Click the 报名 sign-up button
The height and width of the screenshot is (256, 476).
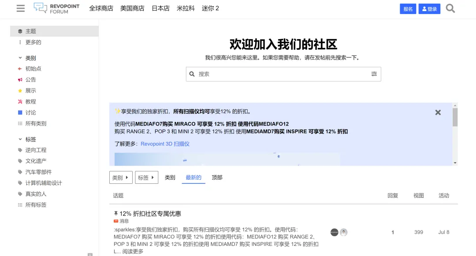click(x=408, y=9)
